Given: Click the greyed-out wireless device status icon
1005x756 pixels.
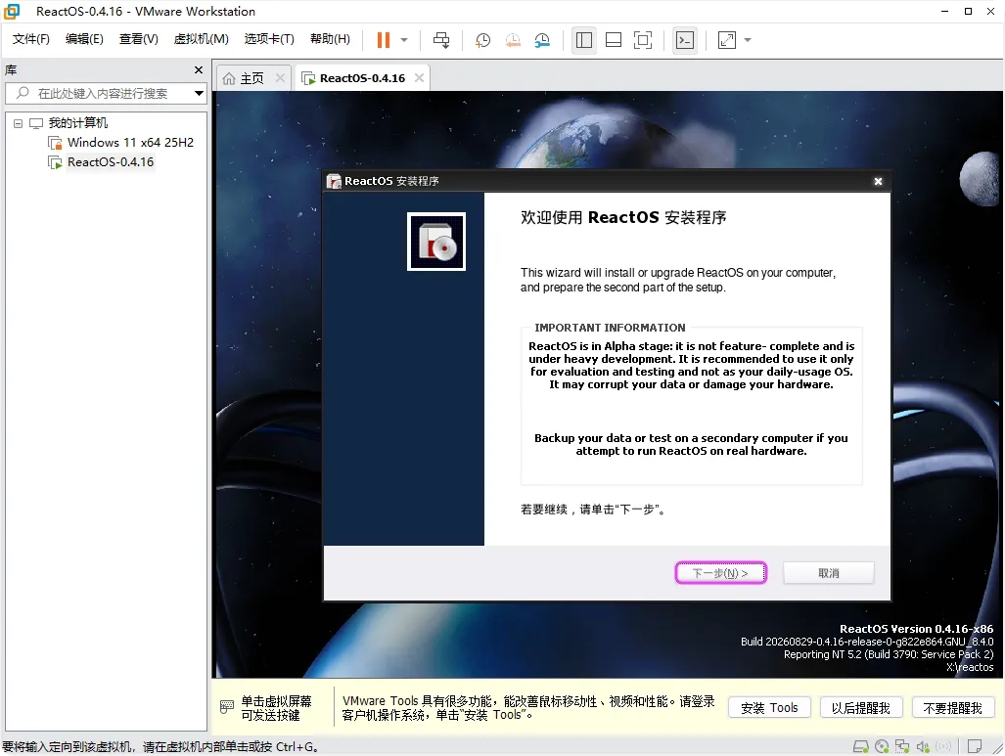Looking at the screenshot, I should point(943,746).
